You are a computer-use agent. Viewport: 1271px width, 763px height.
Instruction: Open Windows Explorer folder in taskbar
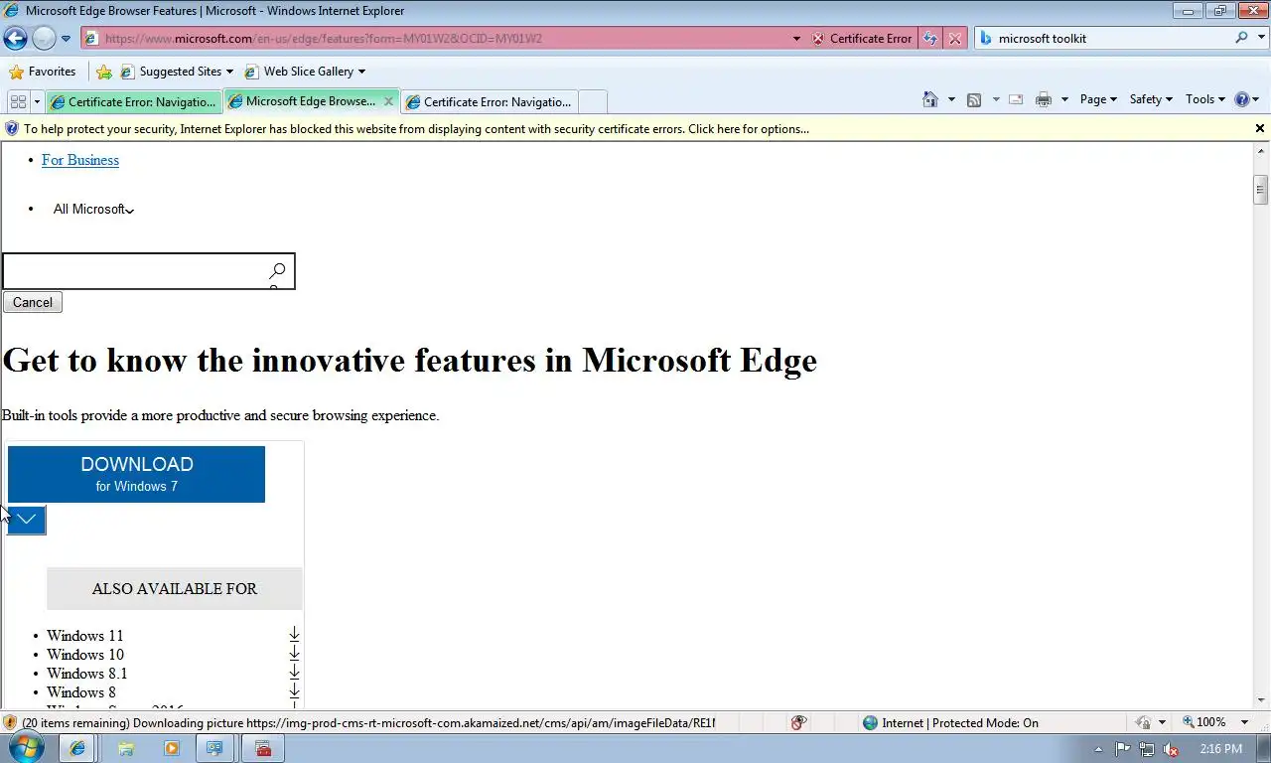[126, 748]
